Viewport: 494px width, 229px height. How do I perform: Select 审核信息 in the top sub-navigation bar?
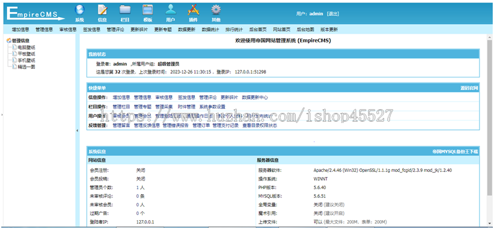68,30
